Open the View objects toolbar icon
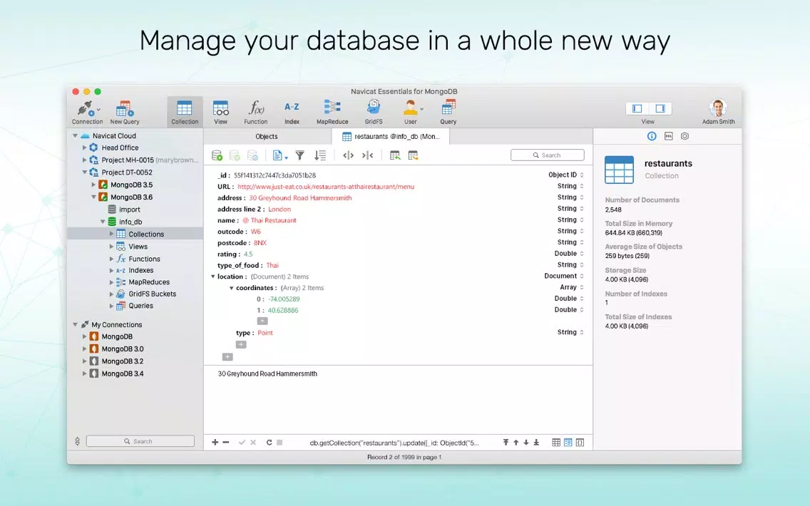Image resolution: width=810 pixels, height=506 pixels. point(220,113)
